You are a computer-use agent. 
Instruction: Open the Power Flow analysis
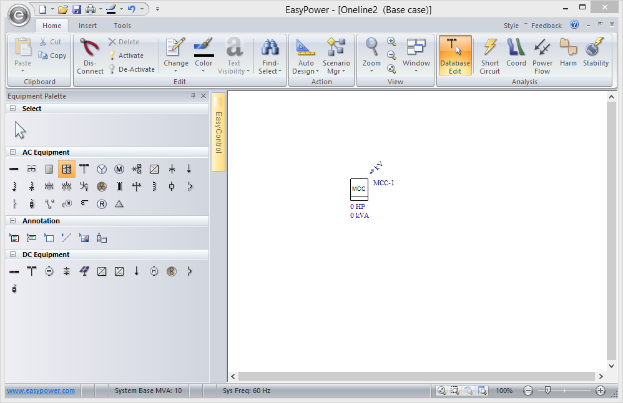click(x=542, y=56)
